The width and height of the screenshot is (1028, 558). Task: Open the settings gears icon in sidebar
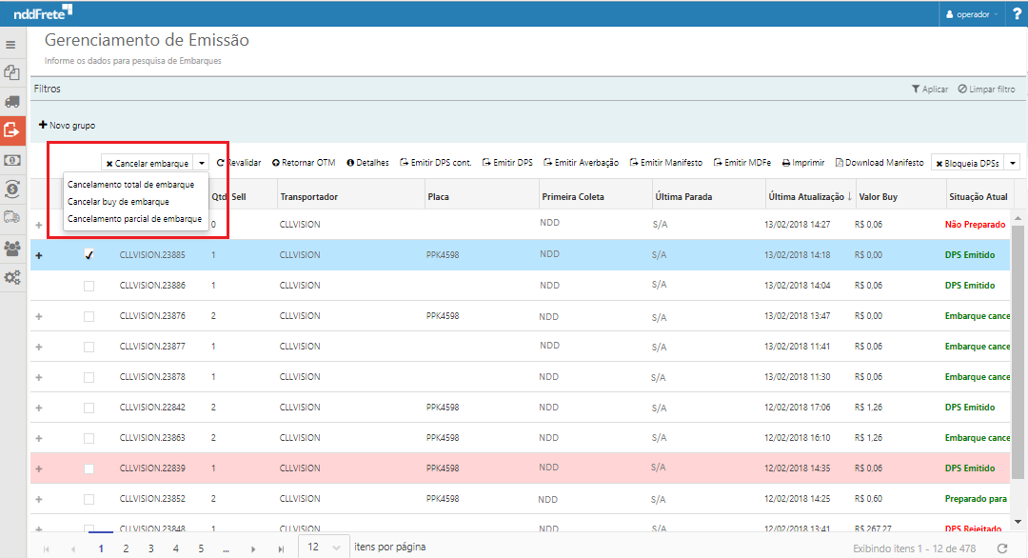point(11,277)
